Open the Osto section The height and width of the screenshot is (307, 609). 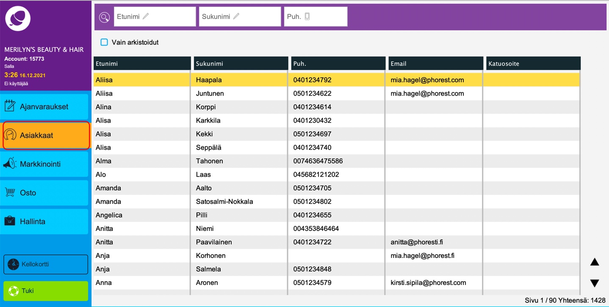tap(44, 193)
